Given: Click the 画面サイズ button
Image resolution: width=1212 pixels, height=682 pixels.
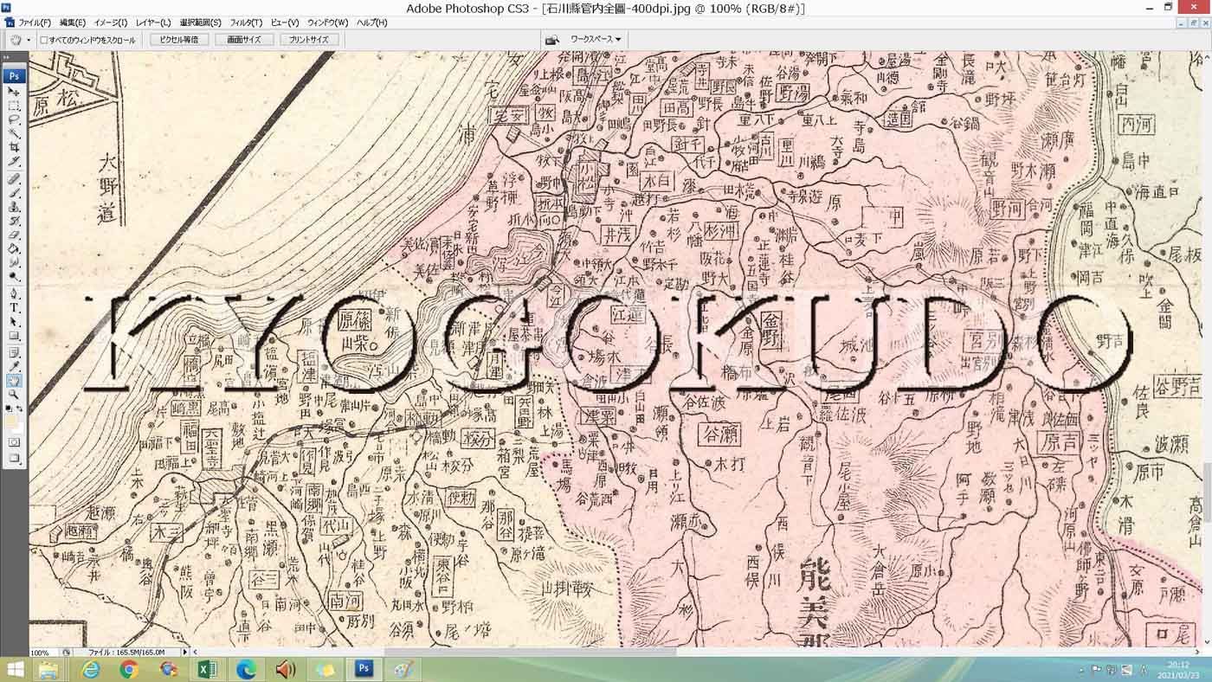Looking at the screenshot, I should click(x=244, y=40).
